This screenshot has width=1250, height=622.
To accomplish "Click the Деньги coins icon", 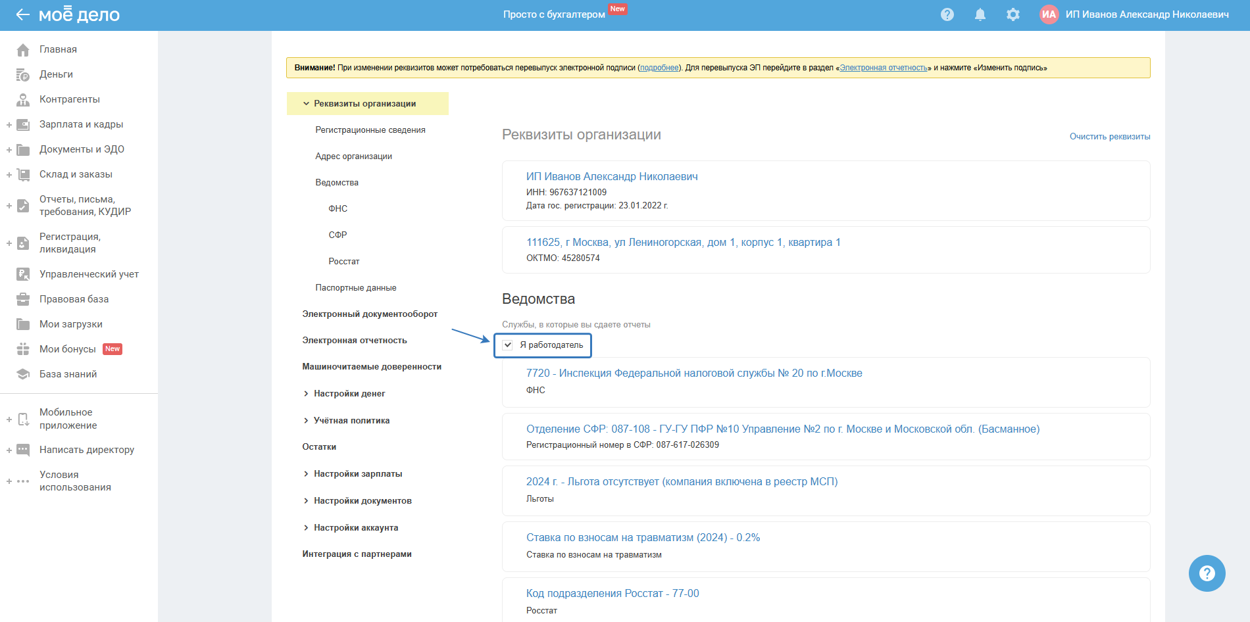I will point(23,74).
